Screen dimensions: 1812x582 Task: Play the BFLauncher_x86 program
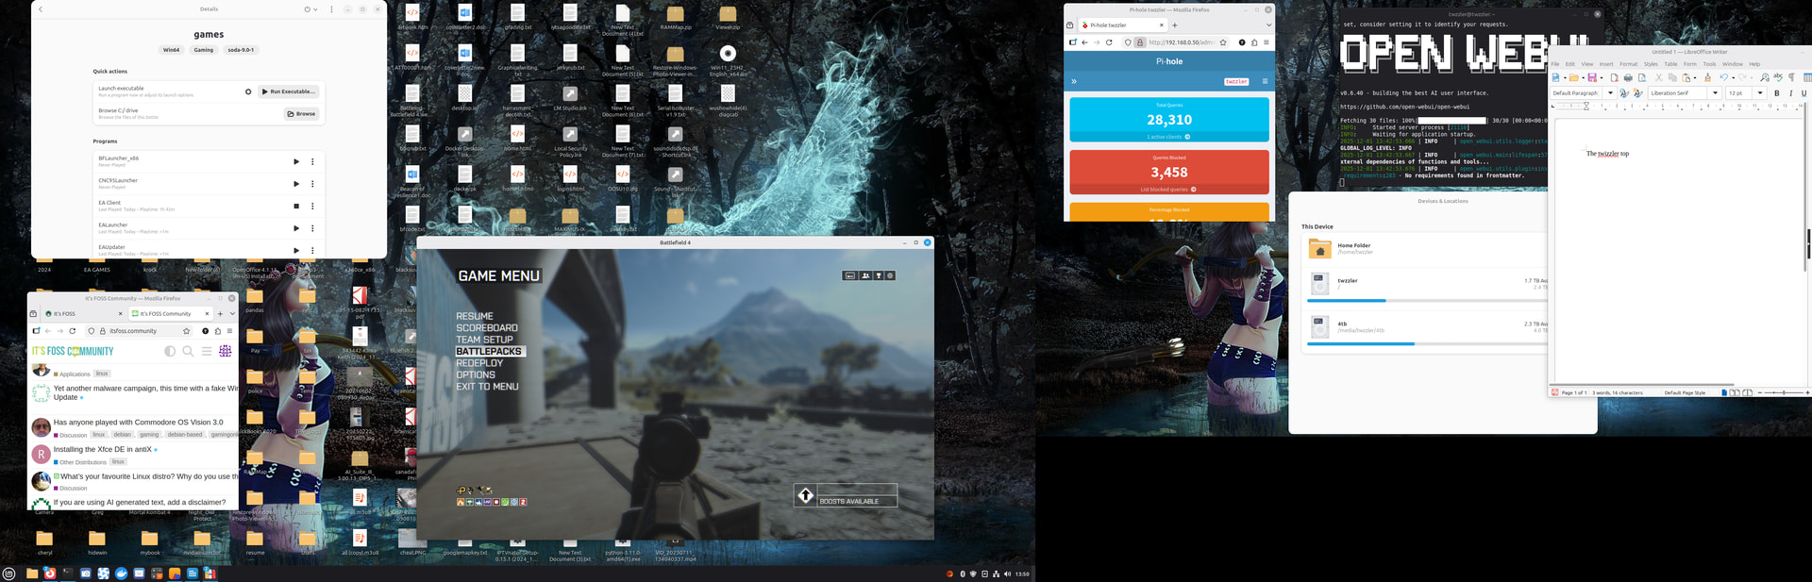(x=296, y=161)
